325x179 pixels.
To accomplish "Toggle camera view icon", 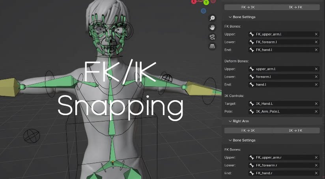I will click(212, 37).
